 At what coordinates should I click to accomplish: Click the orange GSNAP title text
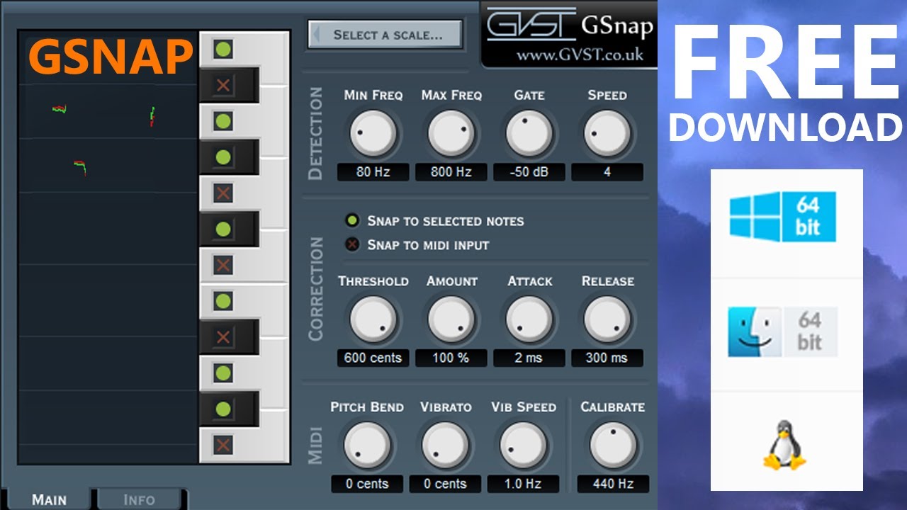111,57
